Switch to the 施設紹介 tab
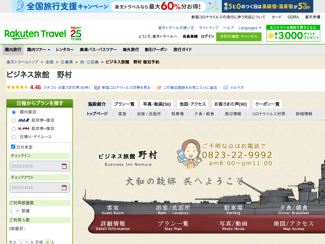The image size is (325, 244). point(97,104)
